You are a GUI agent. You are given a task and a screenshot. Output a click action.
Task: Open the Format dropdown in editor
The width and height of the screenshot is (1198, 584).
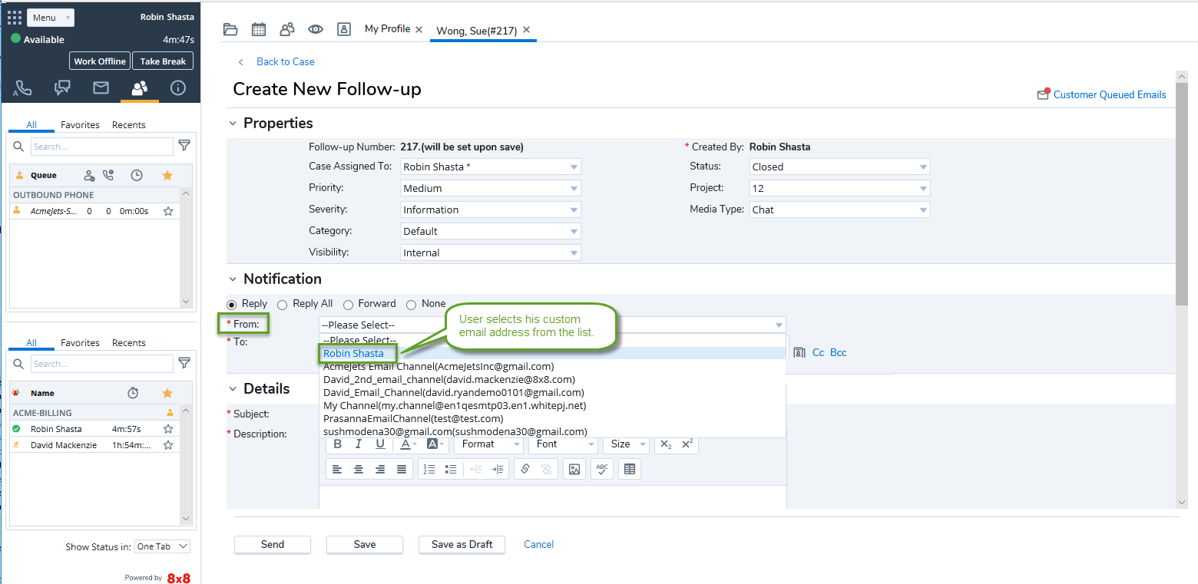[x=488, y=444]
